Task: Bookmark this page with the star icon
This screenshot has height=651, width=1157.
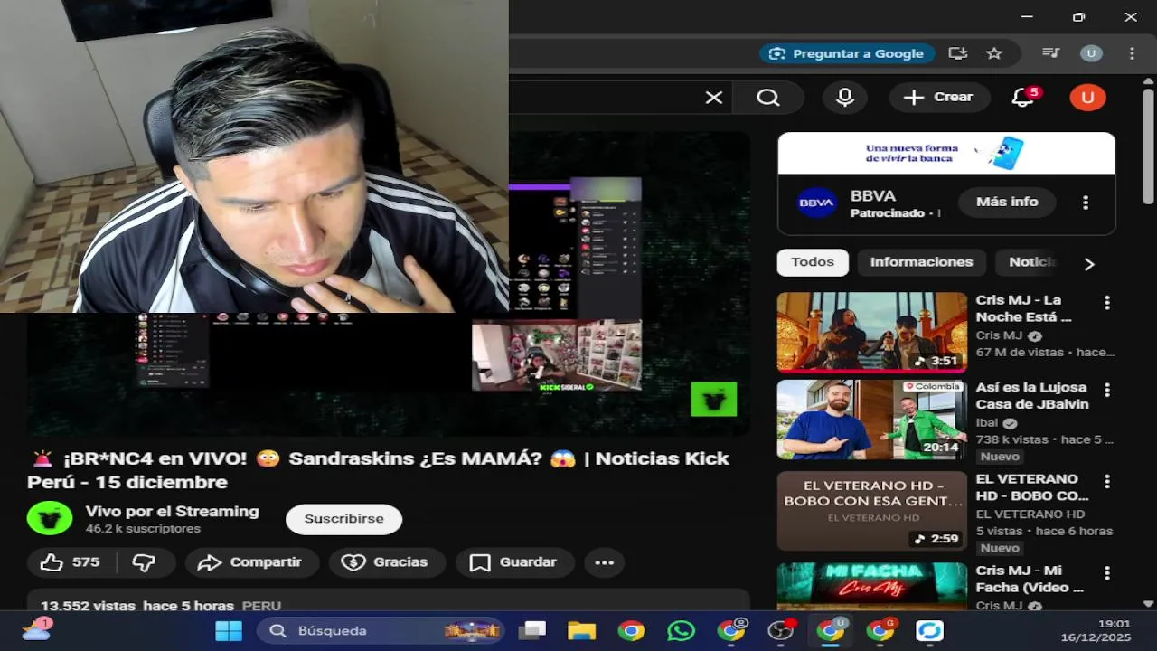Action: [994, 53]
